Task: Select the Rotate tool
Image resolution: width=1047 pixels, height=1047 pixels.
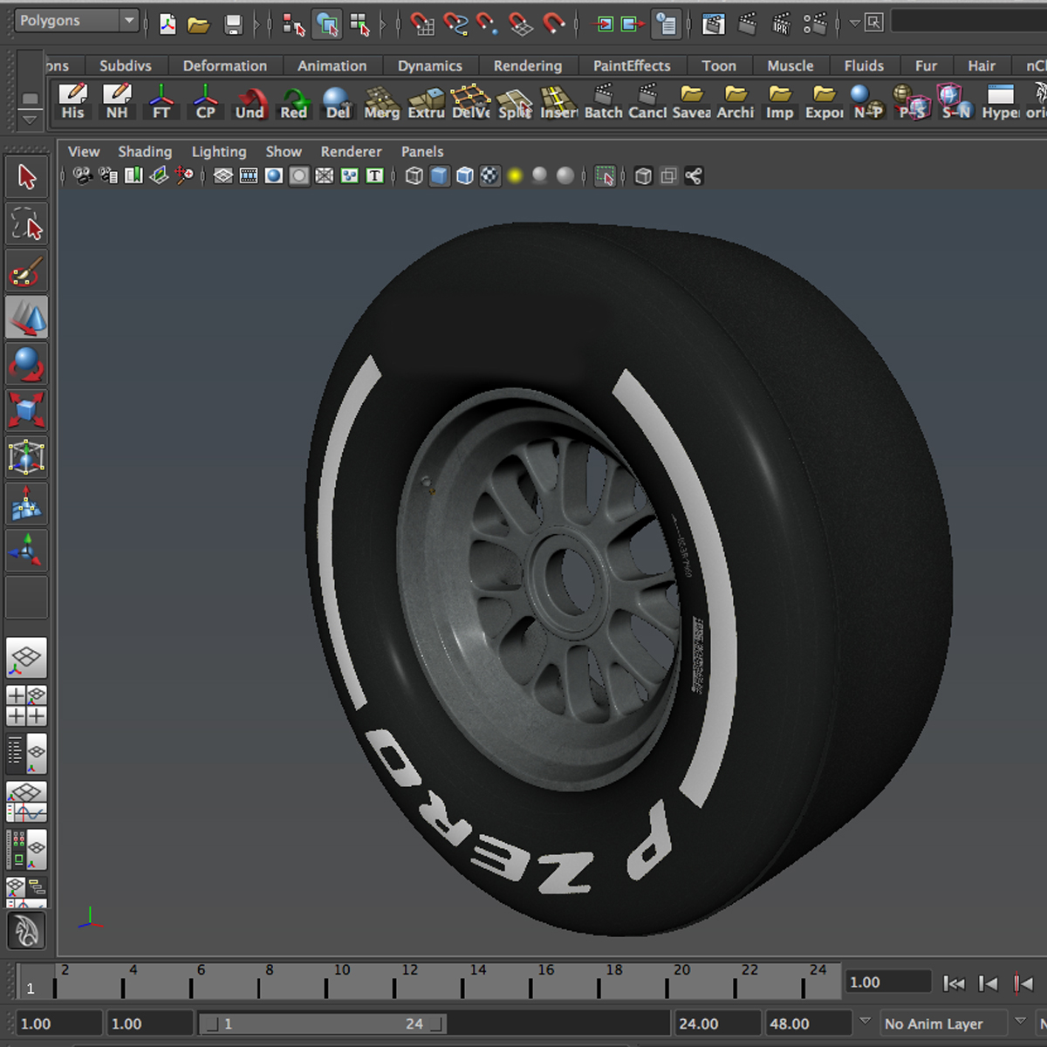Action: coord(26,364)
